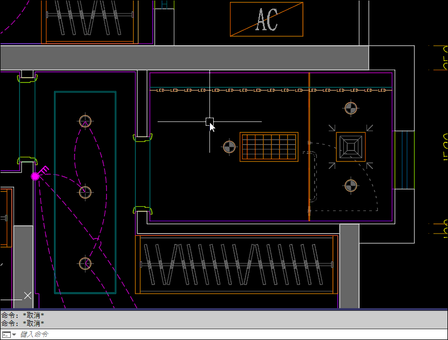Click the command prompt icon left of input
The image size is (448, 340).
coord(6,335)
